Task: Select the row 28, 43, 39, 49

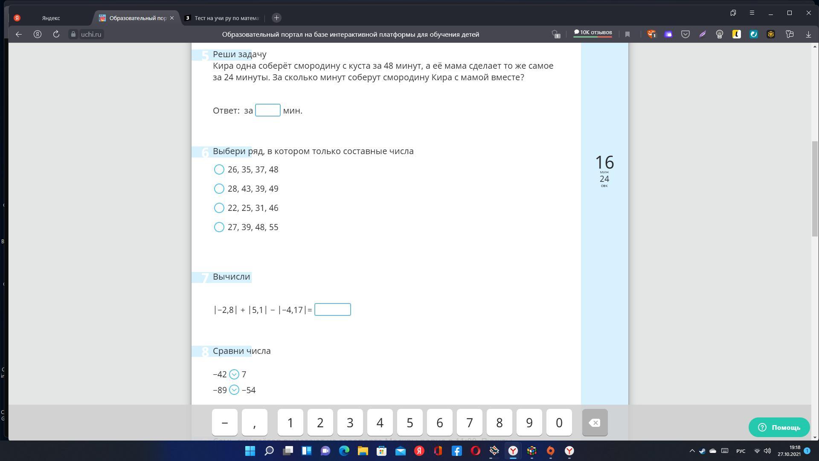Action: click(219, 189)
